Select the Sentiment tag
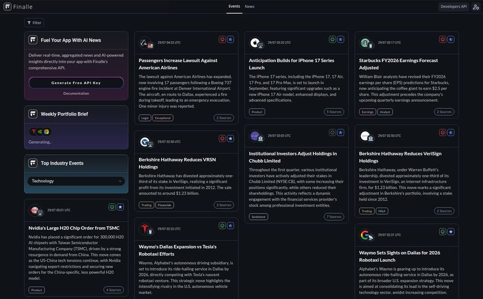 point(258,217)
